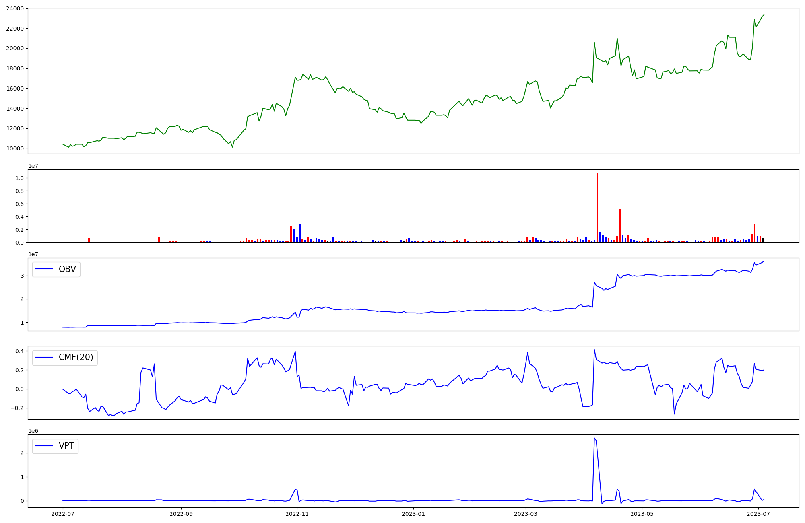This screenshot has width=805, height=523.
Task: Click the CMF(20) legend label
Action: [x=76, y=357]
